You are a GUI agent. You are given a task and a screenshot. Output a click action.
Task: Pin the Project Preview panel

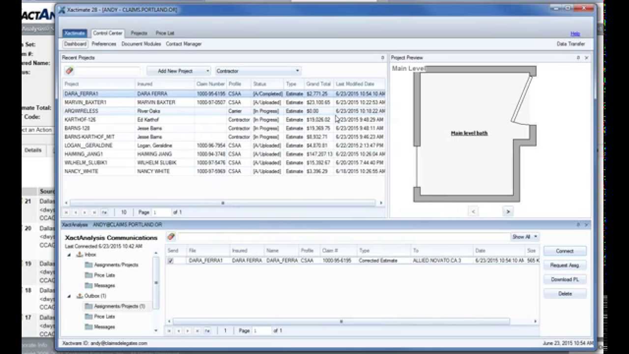tap(578, 58)
